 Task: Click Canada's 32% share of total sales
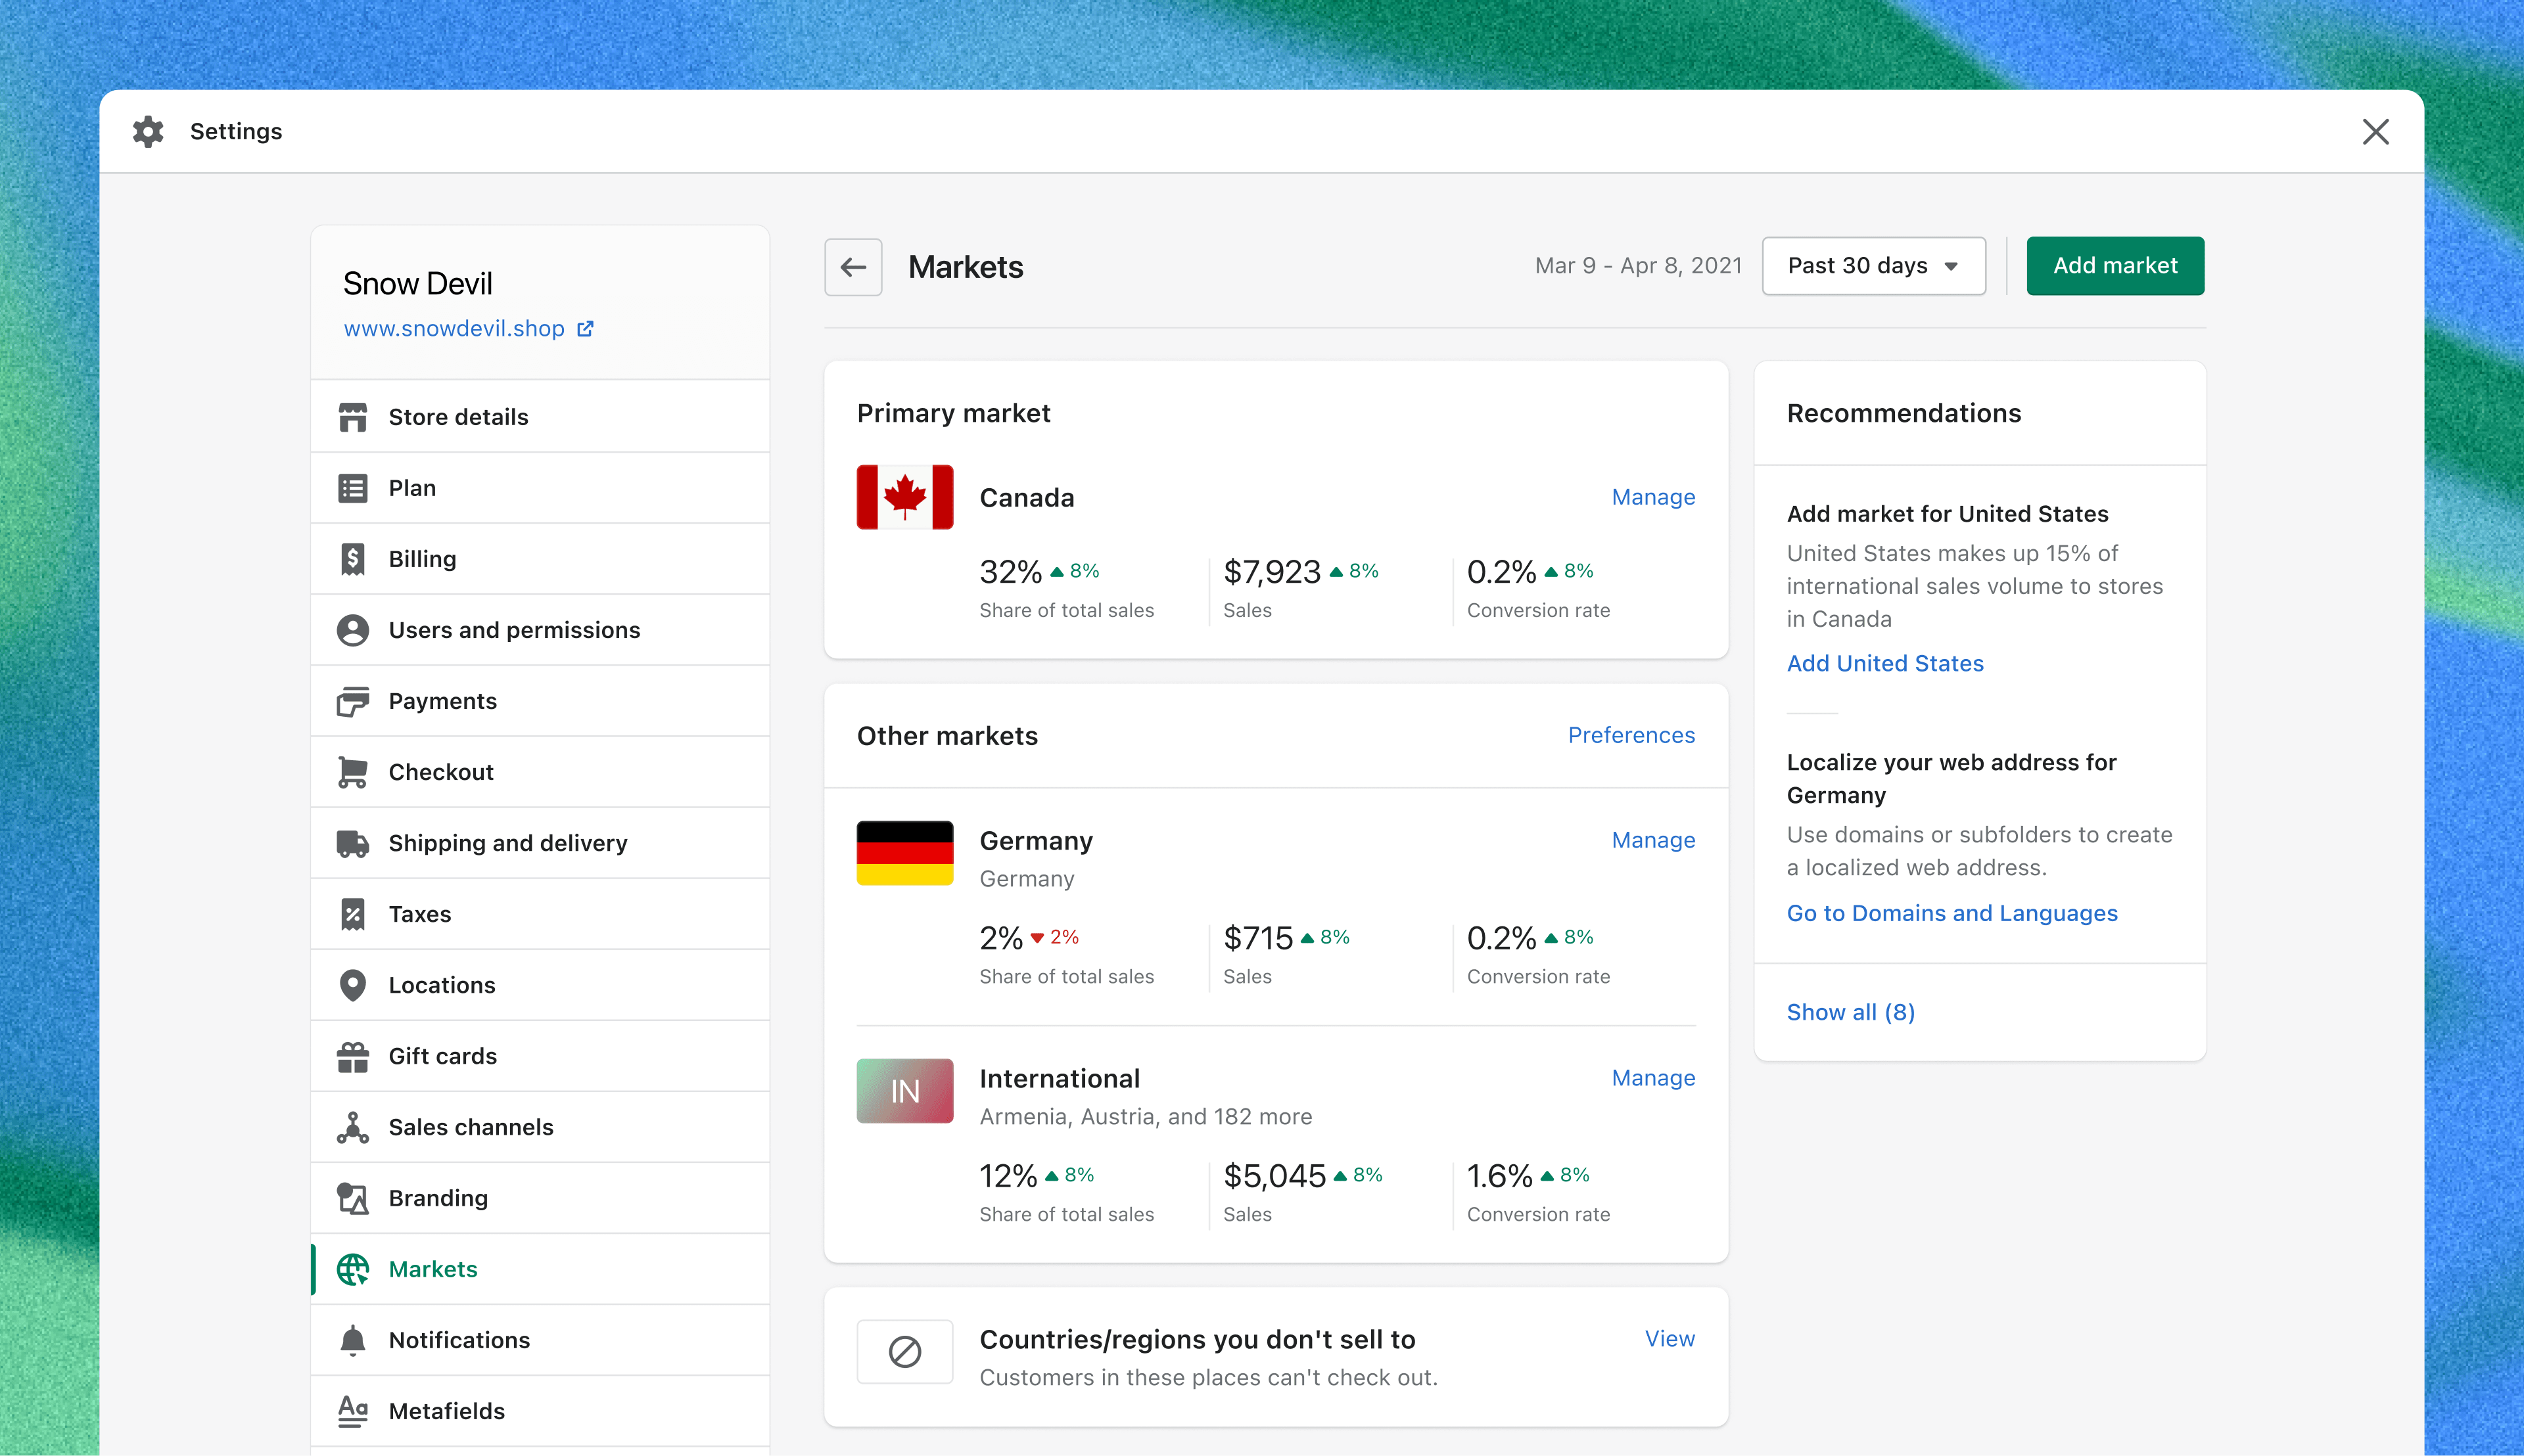coord(1010,572)
